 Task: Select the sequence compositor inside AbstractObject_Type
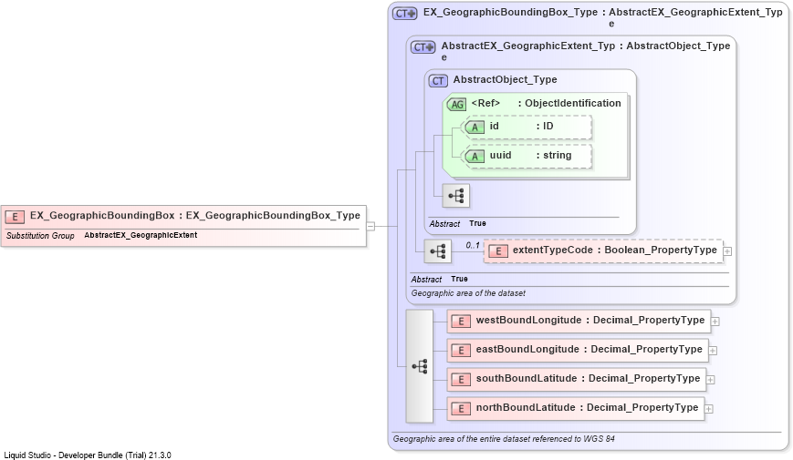pyautogui.click(x=455, y=196)
